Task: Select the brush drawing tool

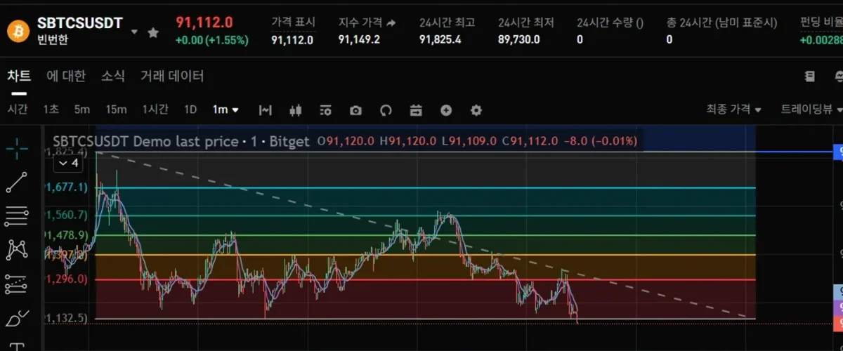Action: coord(17,319)
